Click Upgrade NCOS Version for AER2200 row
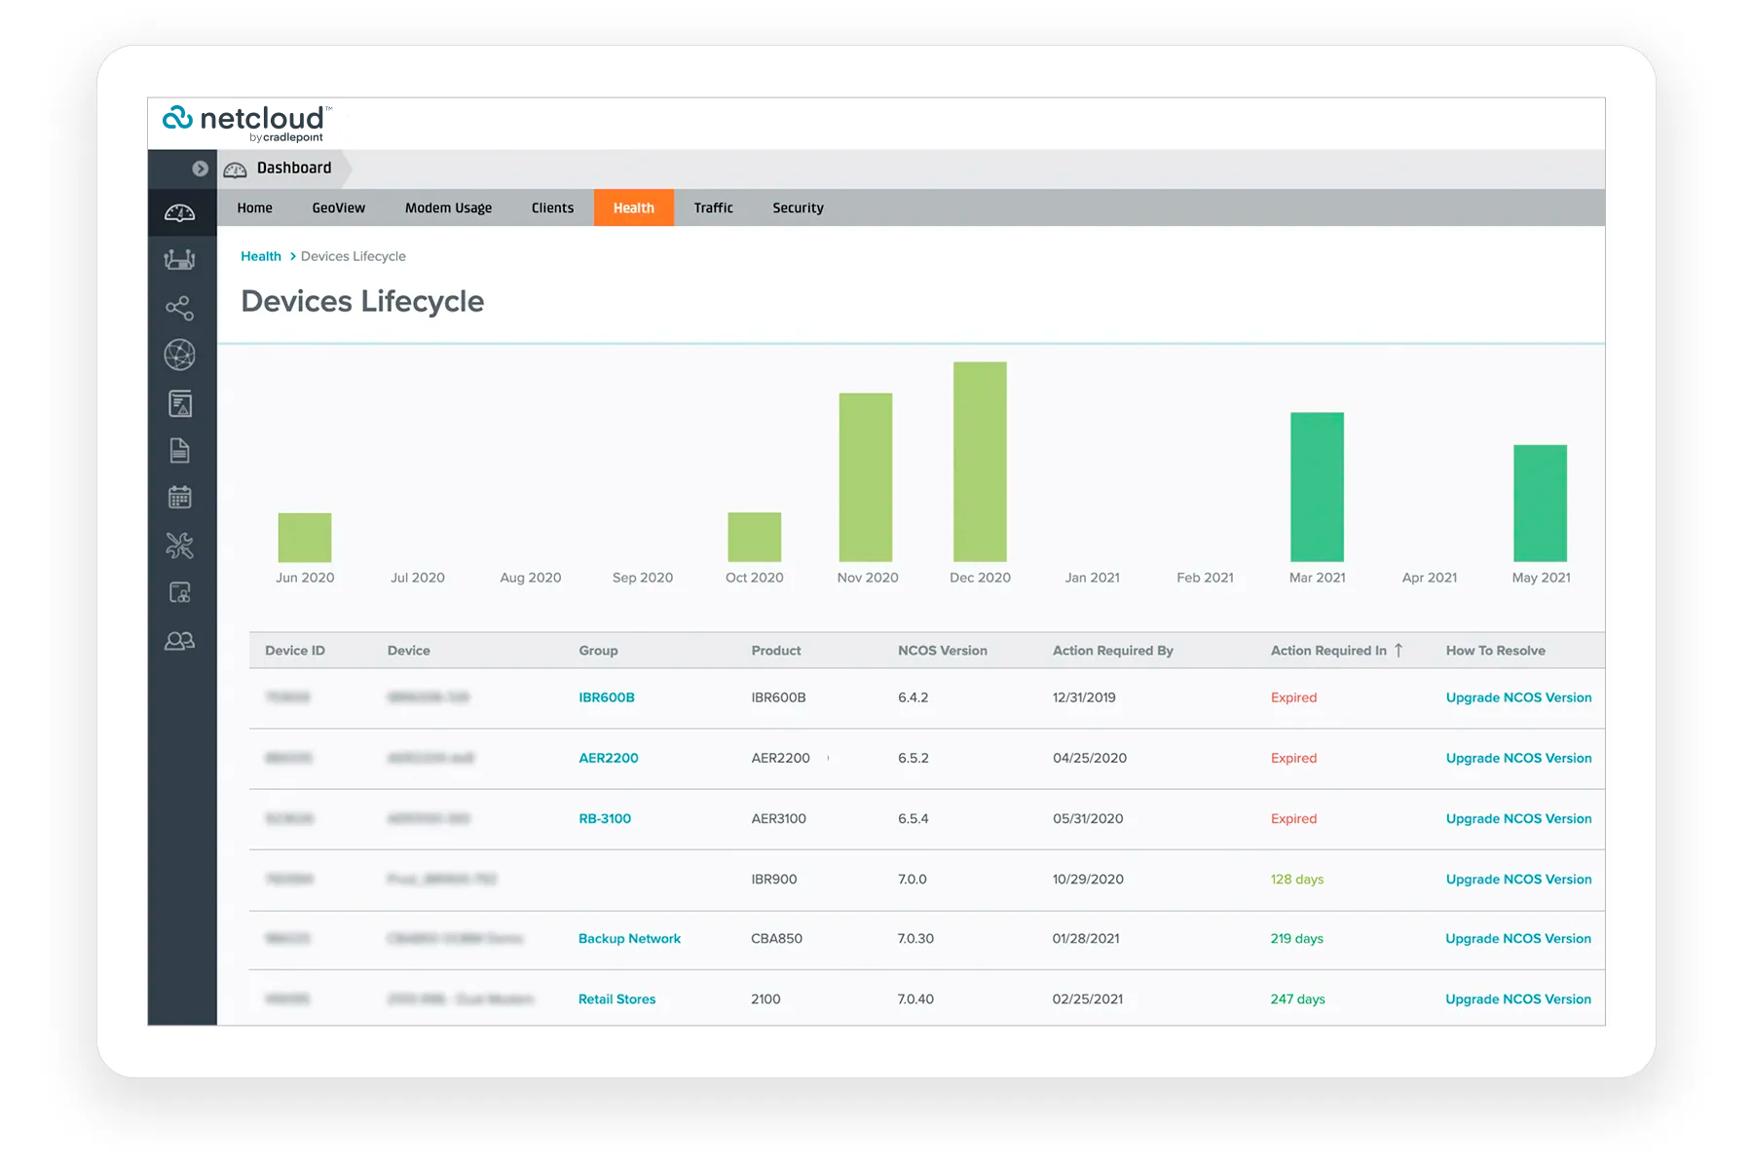Image resolution: width=1753 pixels, height=1164 pixels. pos(1518,758)
